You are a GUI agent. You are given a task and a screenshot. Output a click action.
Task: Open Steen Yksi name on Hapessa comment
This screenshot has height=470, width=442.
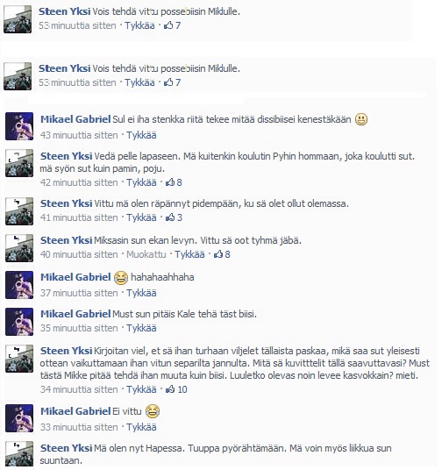(66, 448)
